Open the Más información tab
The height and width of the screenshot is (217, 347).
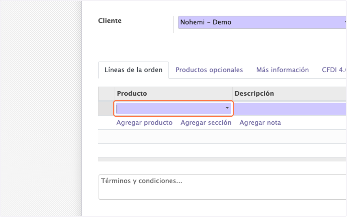[x=283, y=70]
